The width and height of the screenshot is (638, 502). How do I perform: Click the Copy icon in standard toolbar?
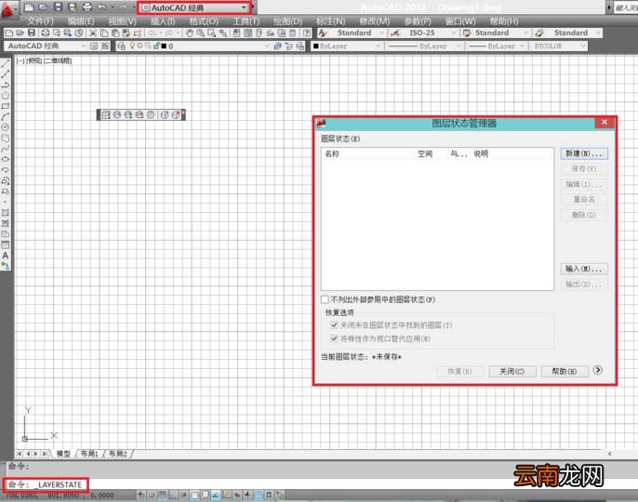(104, 33)
